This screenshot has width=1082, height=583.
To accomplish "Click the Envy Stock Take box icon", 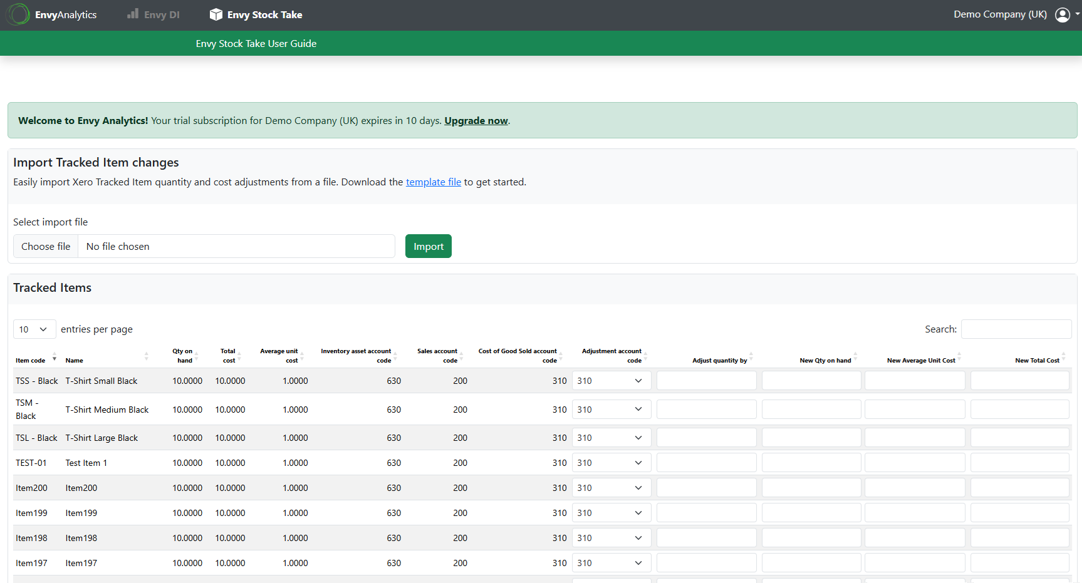I will tap(216, 14).
